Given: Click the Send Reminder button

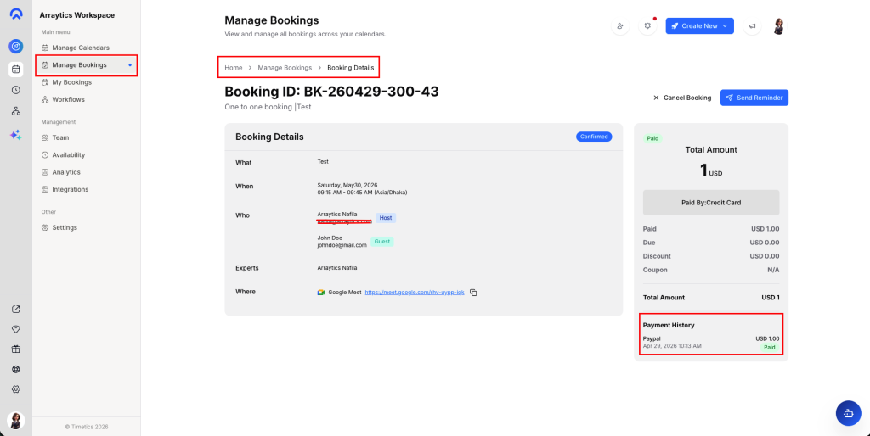Looking at the screenshot, I should coord(754,98).
